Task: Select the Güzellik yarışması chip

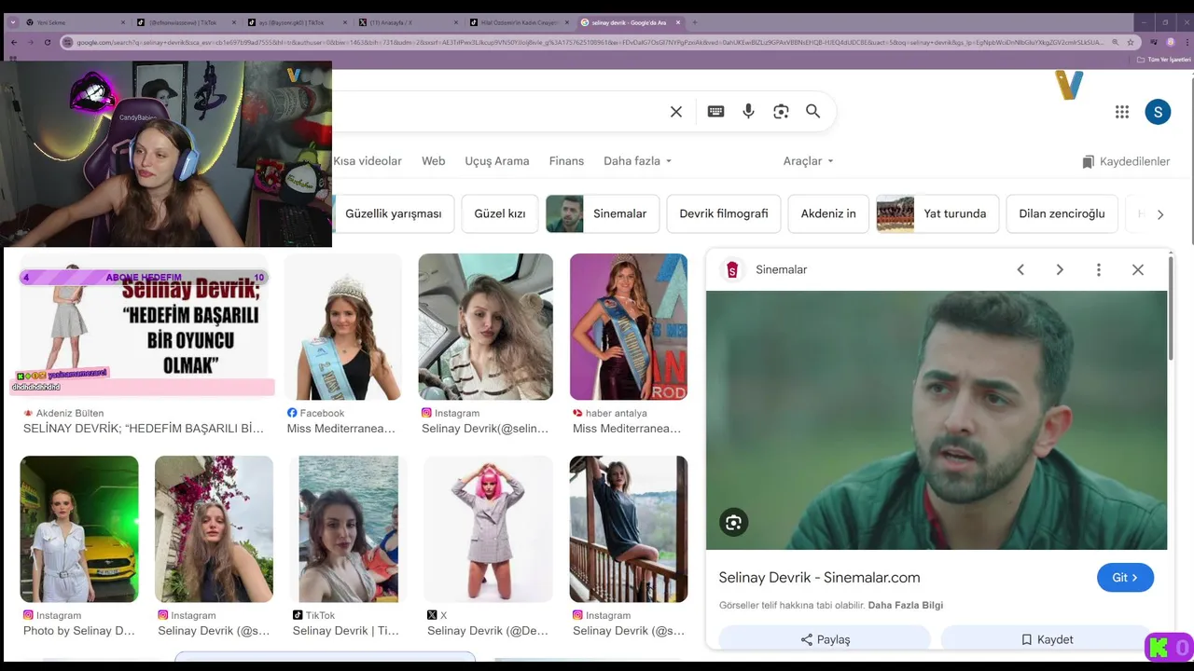Action: coord(394,213)
